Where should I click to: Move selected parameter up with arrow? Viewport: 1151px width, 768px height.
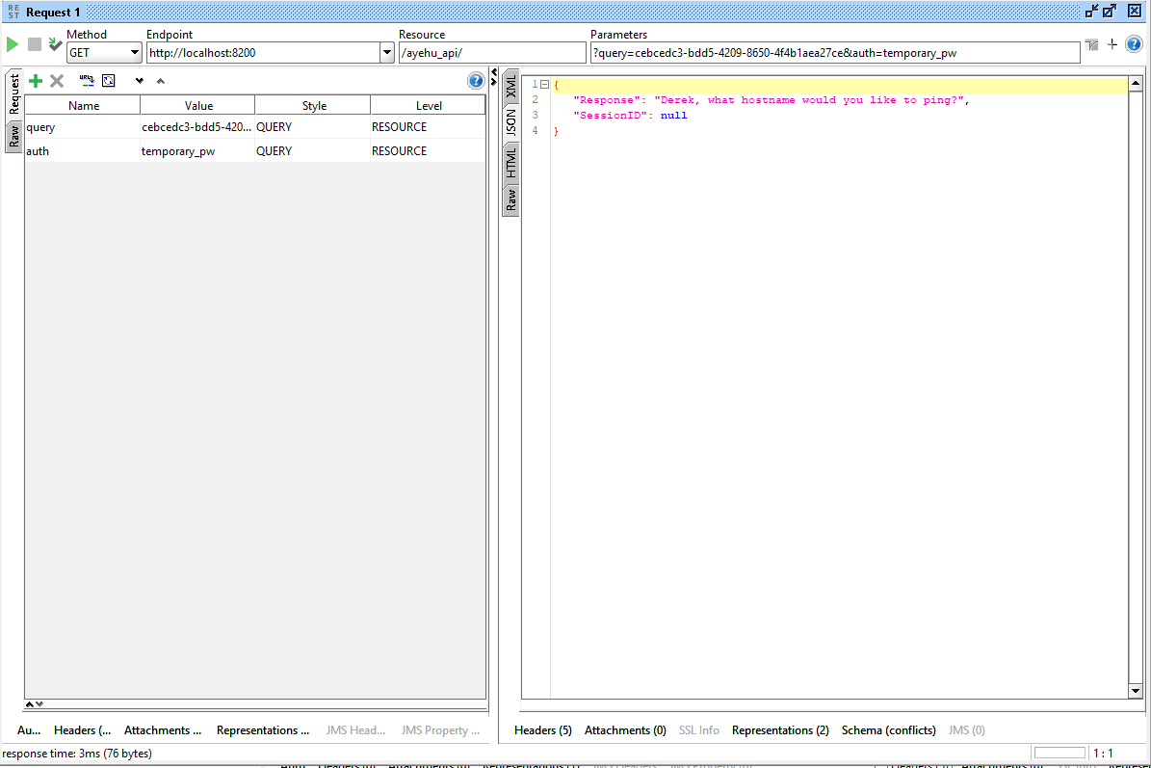pyautogui.click(x=160, y=81)
